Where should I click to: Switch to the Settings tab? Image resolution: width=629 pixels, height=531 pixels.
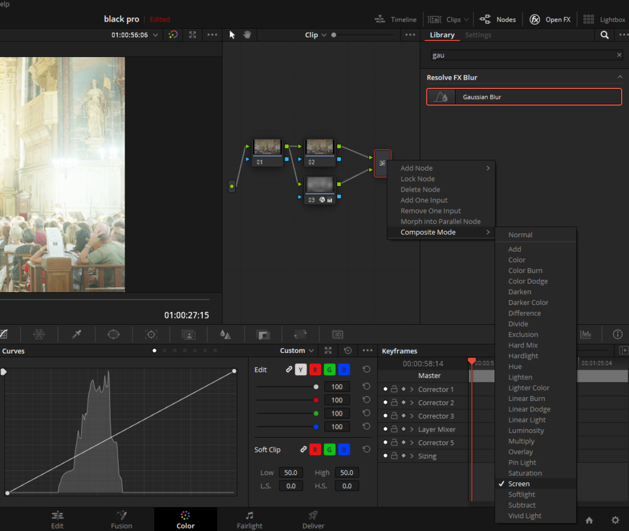coord(478,35)
